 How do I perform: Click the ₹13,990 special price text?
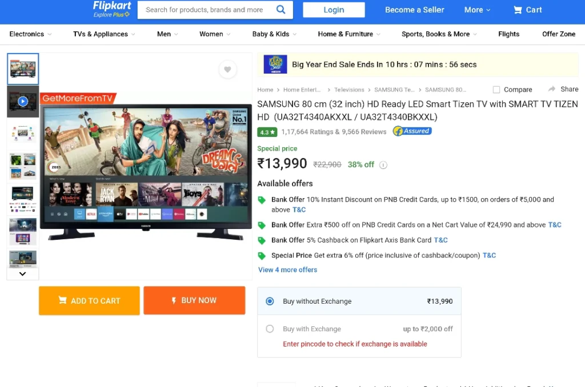click(x=282, y=164)
